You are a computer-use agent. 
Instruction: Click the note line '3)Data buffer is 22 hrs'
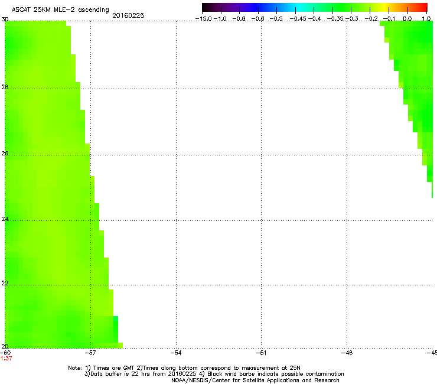214,374
